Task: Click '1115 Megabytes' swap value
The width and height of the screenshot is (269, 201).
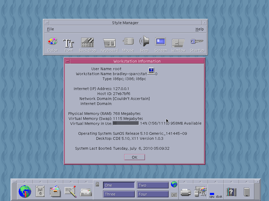Action: pyautogui.click(x=128, y=119)
